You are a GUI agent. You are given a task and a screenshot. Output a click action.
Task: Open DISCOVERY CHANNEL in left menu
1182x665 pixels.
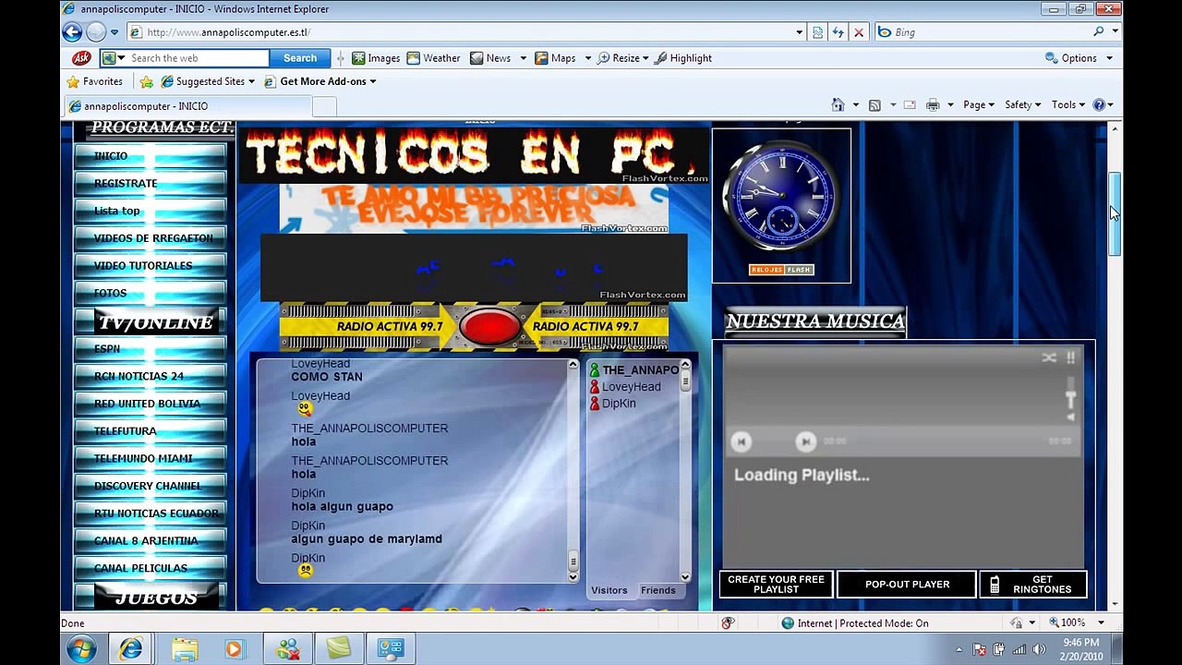pos(151,486)
